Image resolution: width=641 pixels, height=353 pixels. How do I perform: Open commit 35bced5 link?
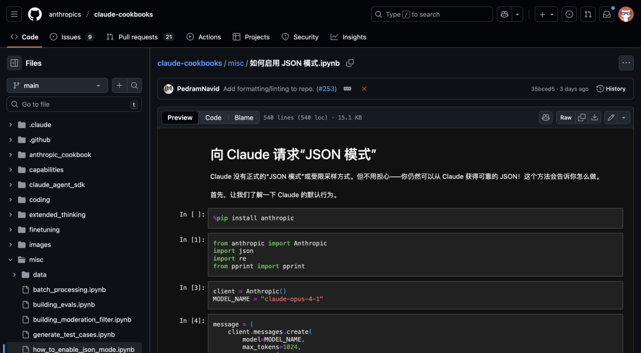(x=543, y=89)
